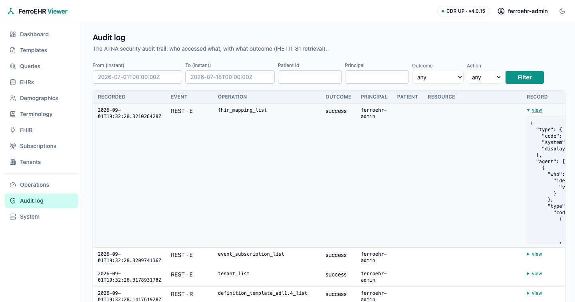Open the Action dropdown
Viewport: 575px width, 302px height.
(484, 77)
